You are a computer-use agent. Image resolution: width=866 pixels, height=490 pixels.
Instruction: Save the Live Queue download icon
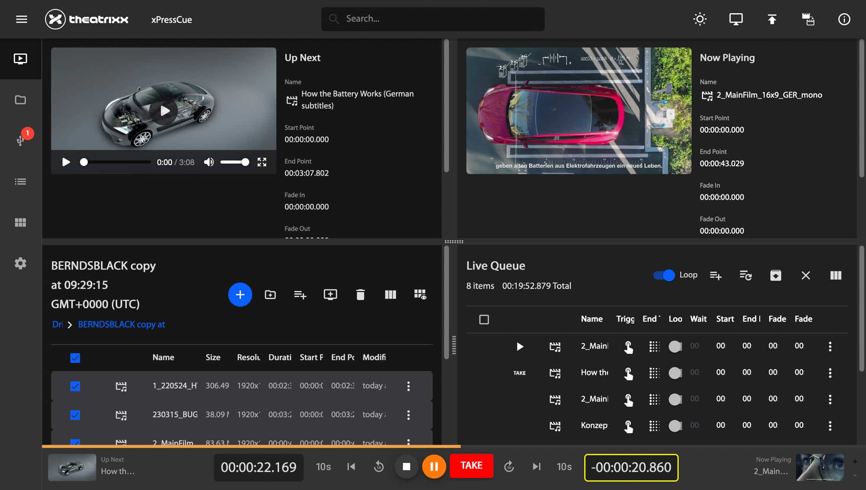pyautogui.click(x=776, y=275)
